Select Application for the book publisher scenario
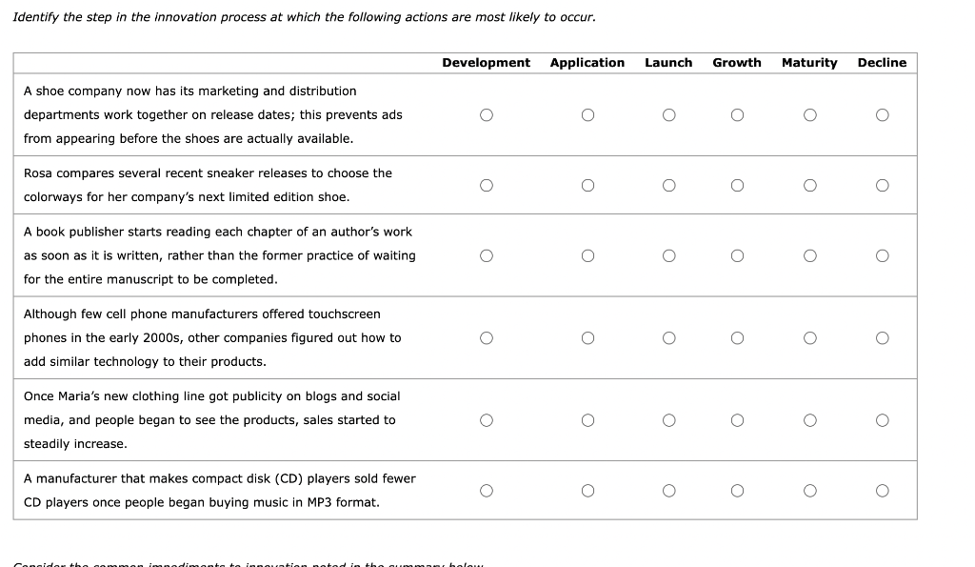This screenshot has height=567, width=975. coord(587,254)
